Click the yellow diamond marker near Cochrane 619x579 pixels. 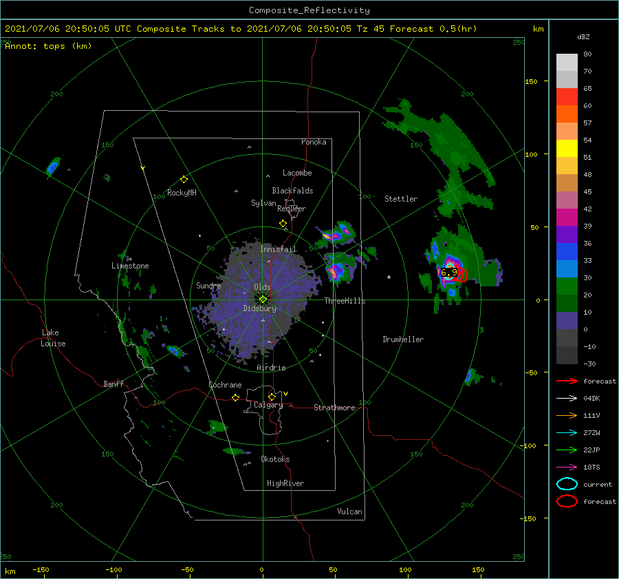pos(235,397)
